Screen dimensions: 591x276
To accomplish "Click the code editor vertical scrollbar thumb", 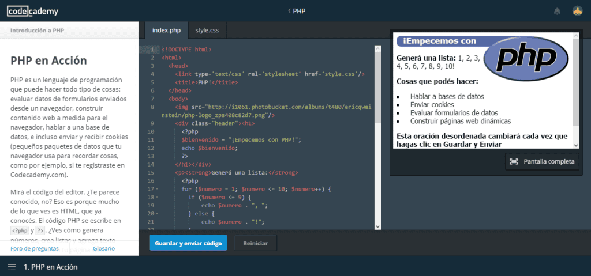I will click(377, 88).
